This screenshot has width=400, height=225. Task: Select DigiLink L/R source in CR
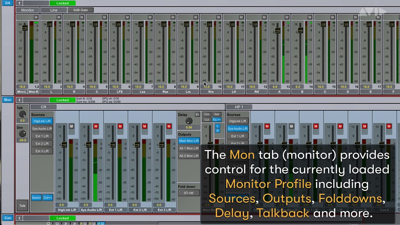point(42,121)
